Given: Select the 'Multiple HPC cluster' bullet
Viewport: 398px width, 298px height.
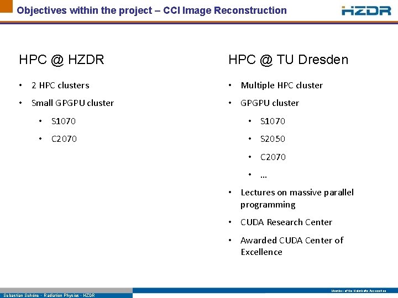Looking at the screenshot, I should (282, 86).
